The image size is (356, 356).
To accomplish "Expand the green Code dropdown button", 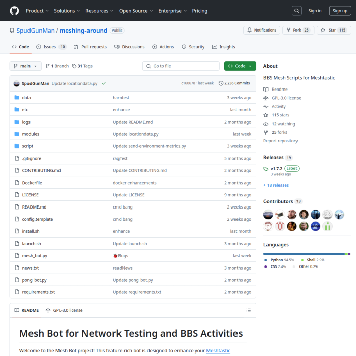I will 240,66.
